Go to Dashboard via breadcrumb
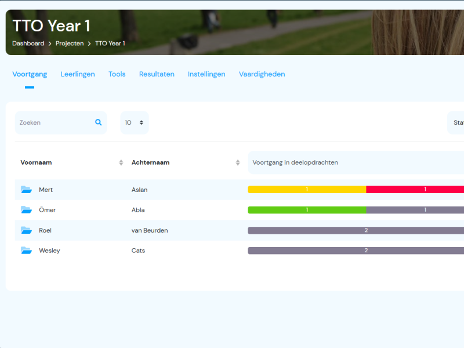 (x=28, y=43)
